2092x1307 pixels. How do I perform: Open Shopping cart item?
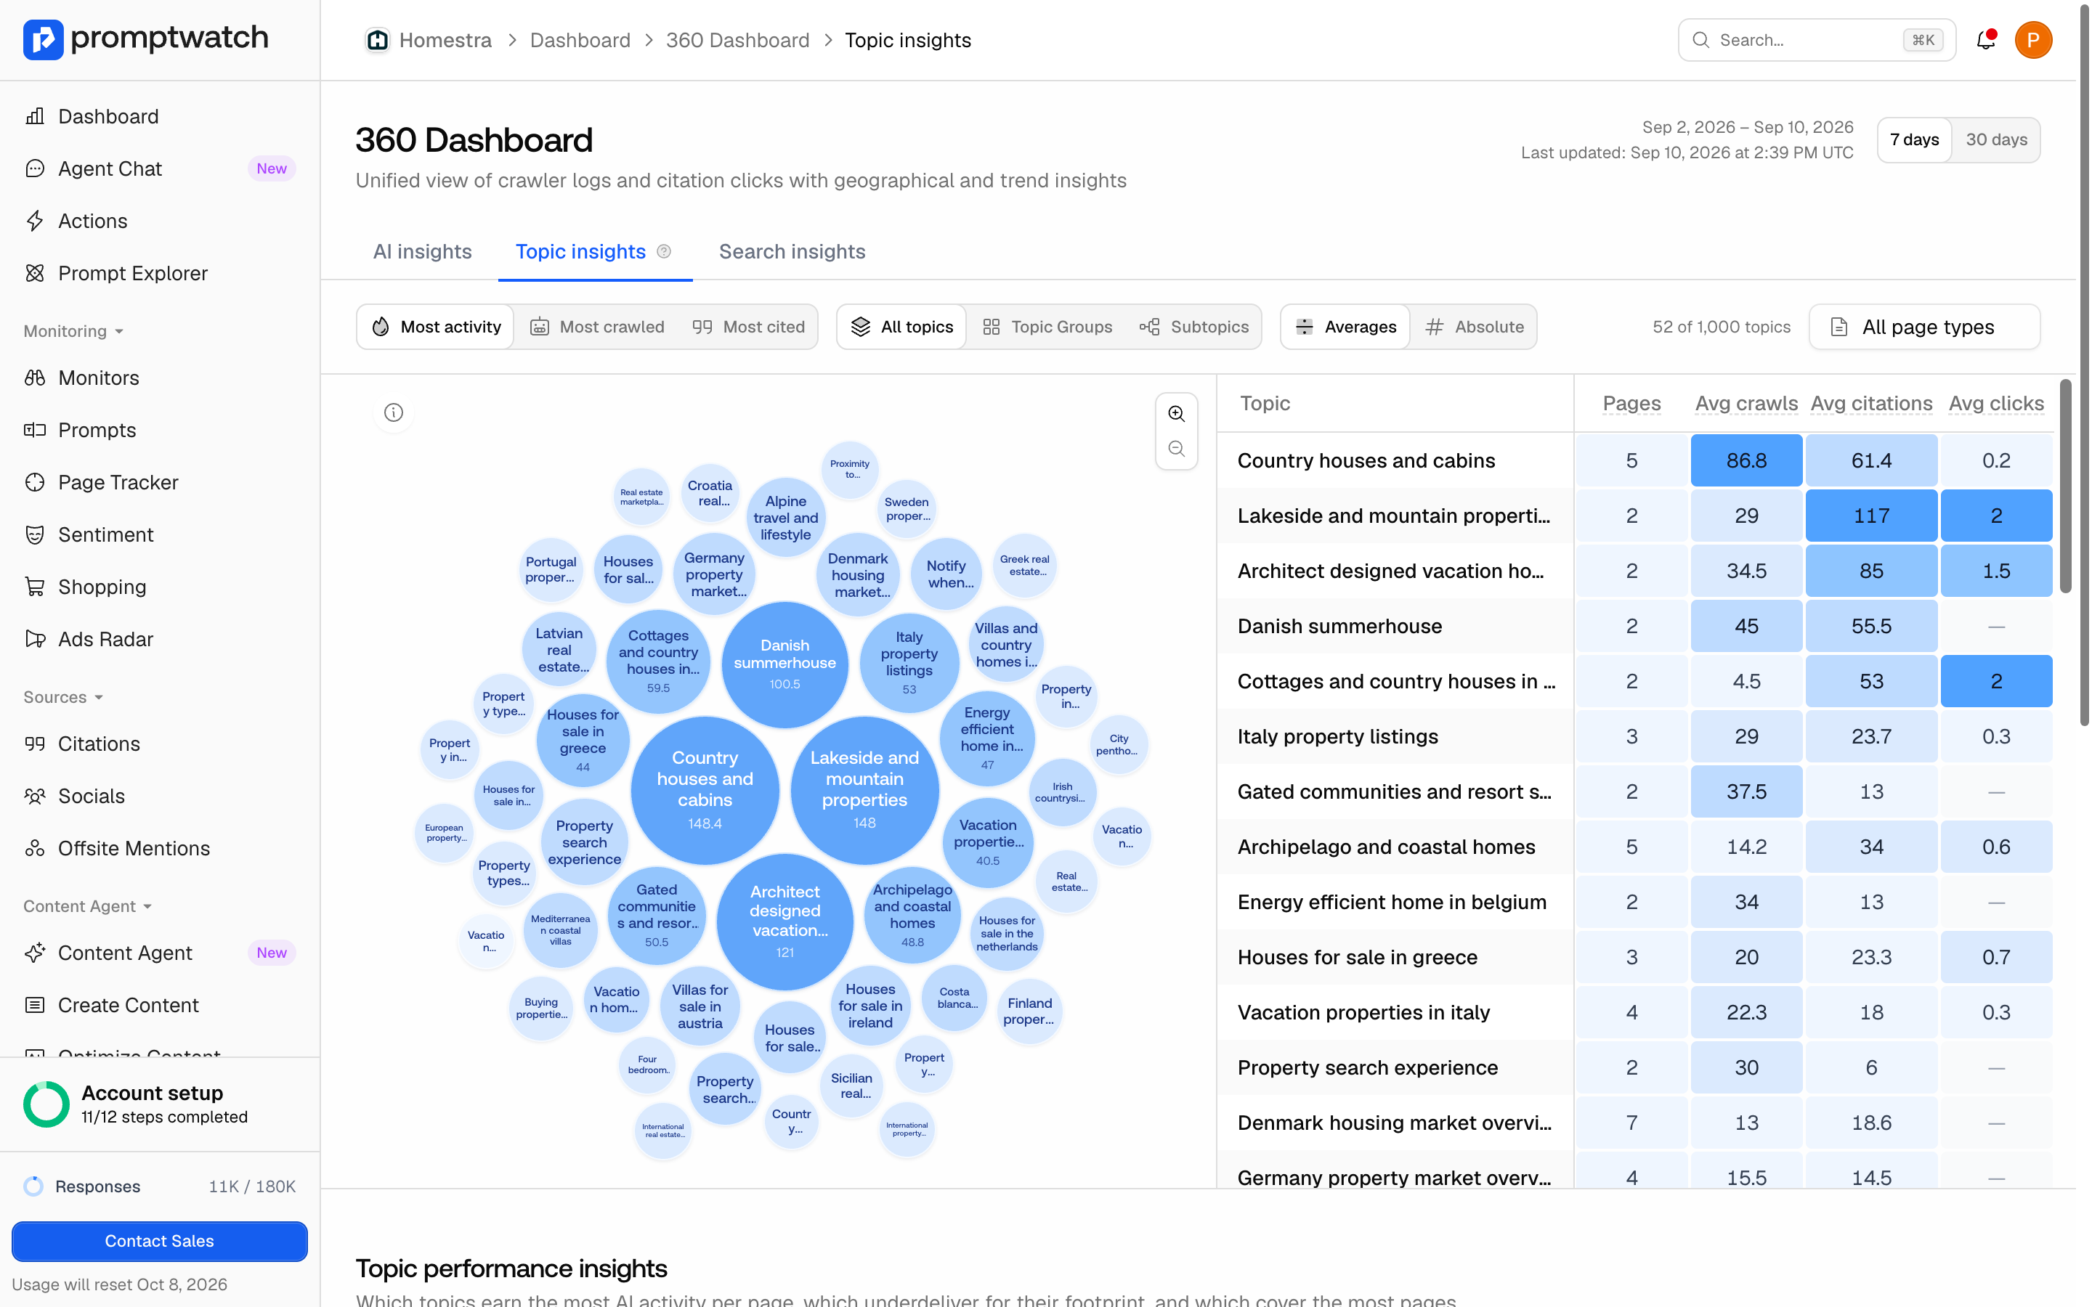[160, 587]
